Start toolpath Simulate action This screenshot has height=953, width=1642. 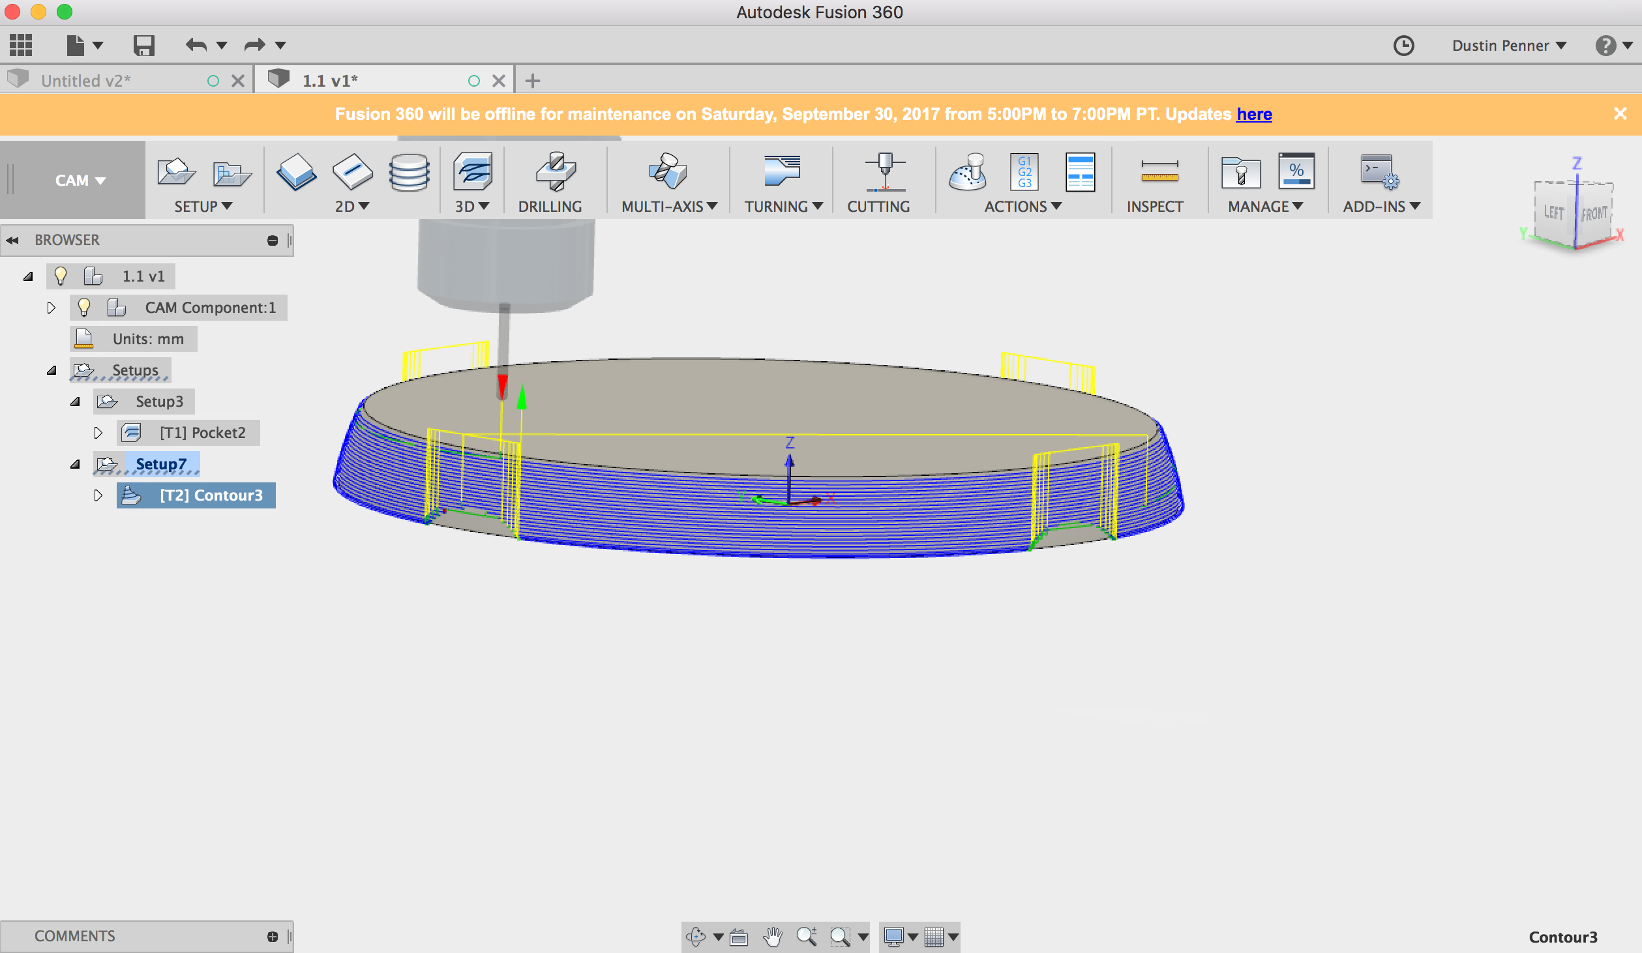coord(968,171)
